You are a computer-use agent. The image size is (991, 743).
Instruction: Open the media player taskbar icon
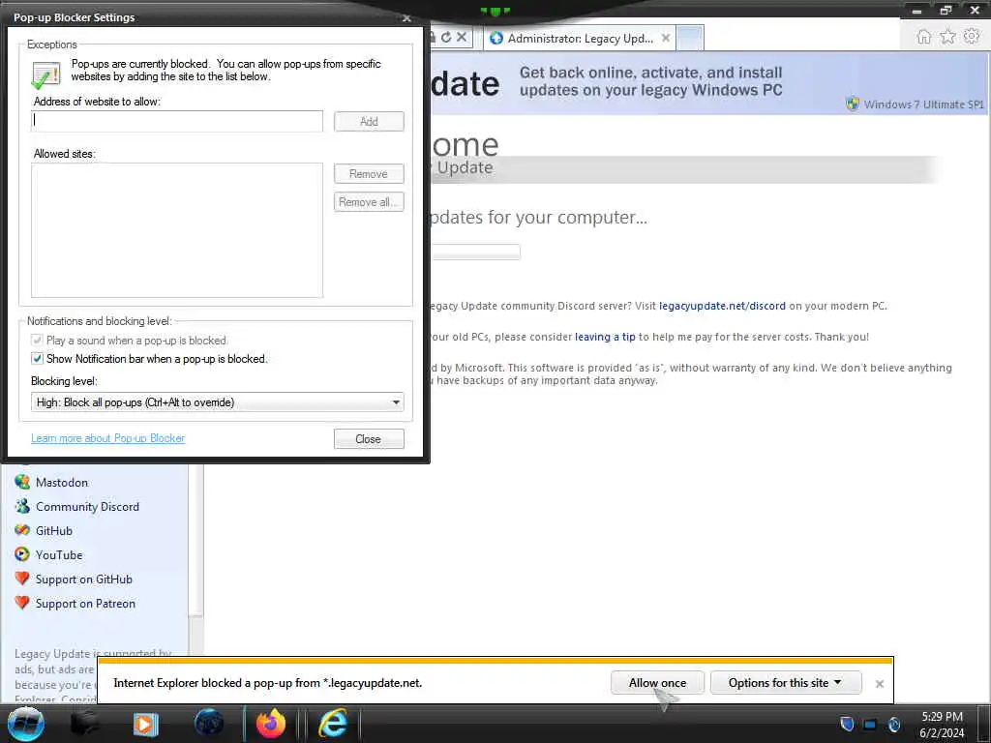click(145, 724)
